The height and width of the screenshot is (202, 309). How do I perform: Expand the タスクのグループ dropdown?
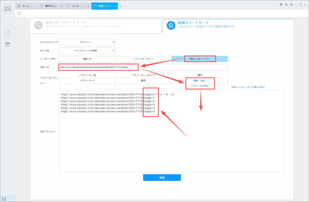(87, 42)
